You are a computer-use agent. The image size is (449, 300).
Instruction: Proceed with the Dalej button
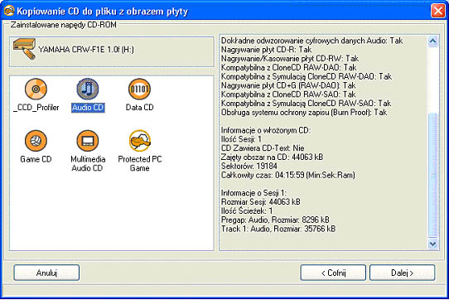403,273
